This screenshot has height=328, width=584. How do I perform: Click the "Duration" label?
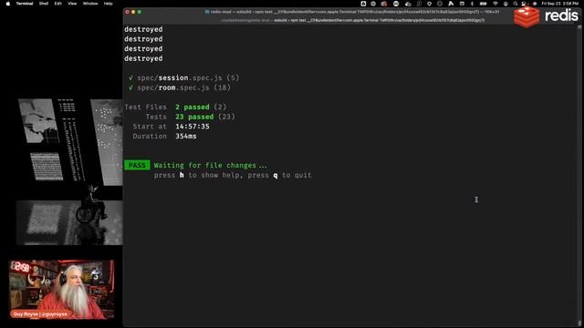coord(150,136)
